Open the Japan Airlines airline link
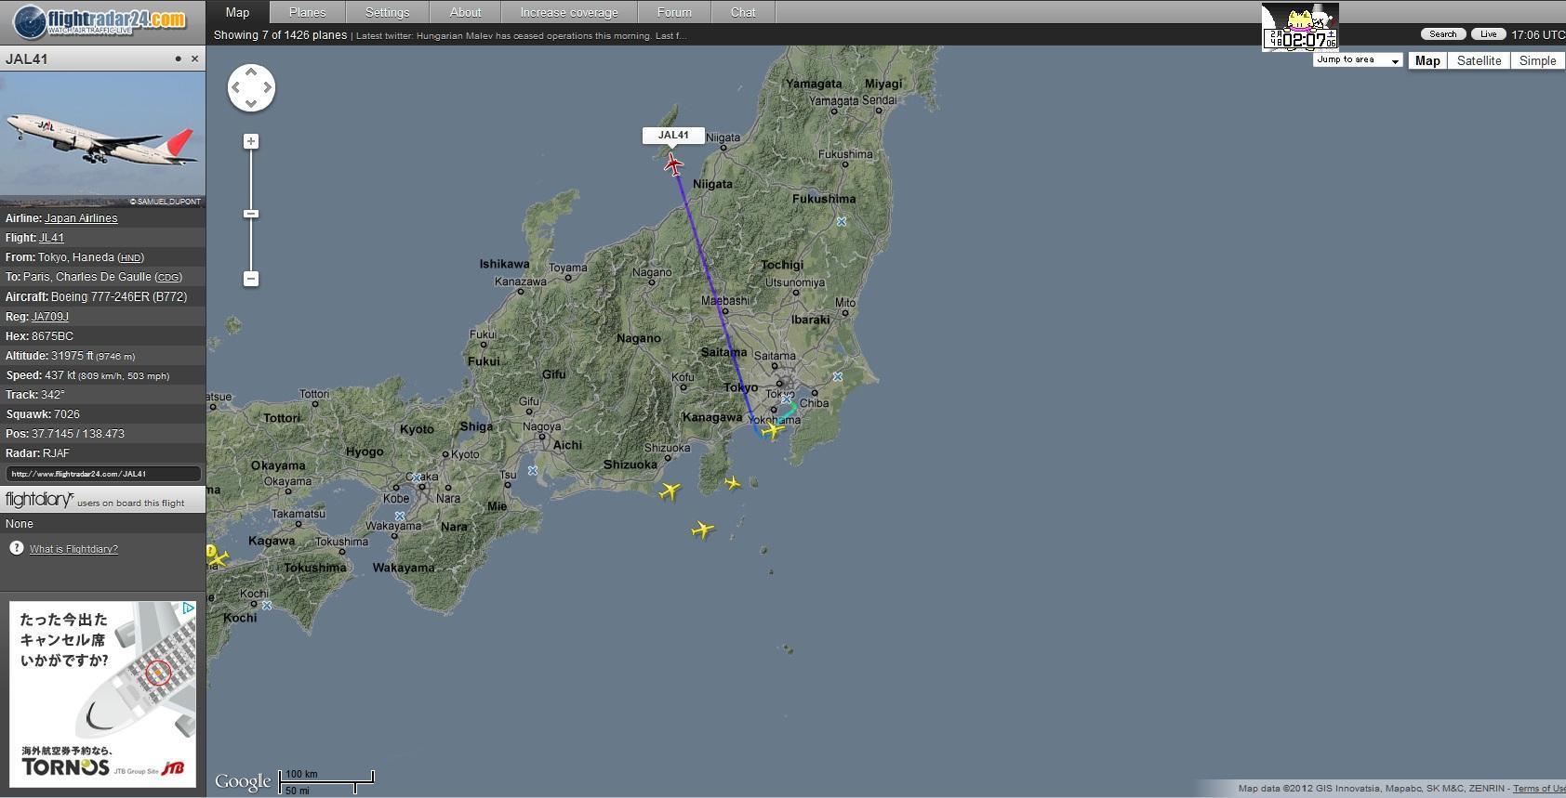The width and height of the screenshot is (1566, 798). tap(81, 218)
